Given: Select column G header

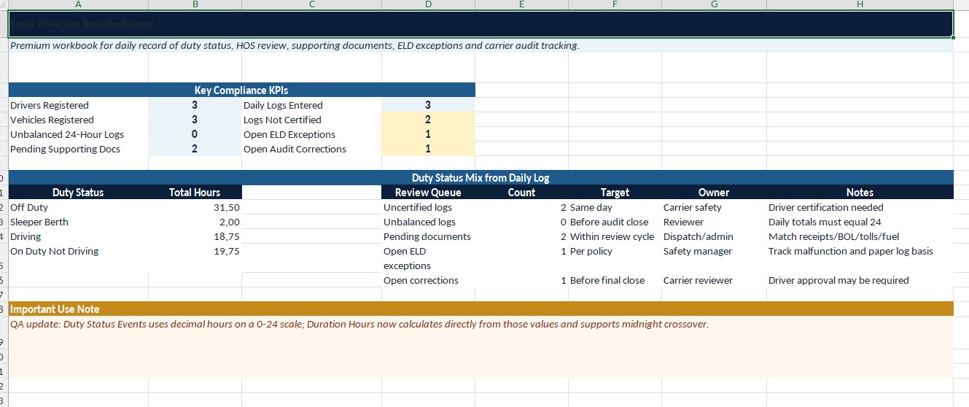Looking at the screenshot, I should pos(714,4).
